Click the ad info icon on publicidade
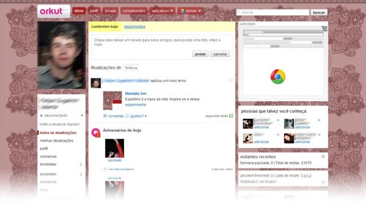 [x=325, y=29]
